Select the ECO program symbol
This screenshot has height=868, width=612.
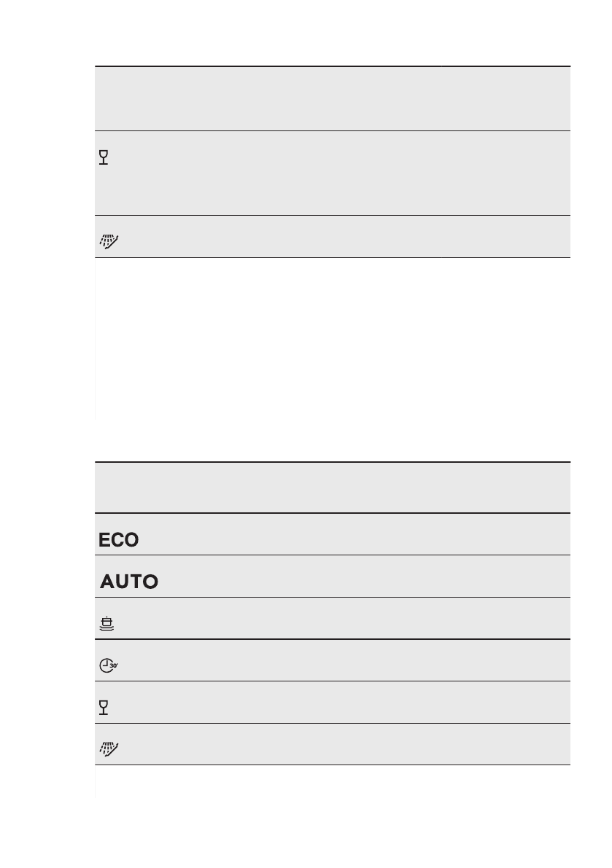tap(120, 540)
